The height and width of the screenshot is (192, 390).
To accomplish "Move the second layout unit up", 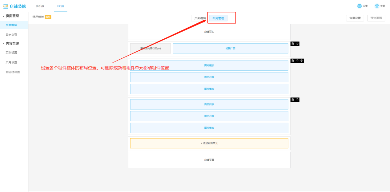I will click(297, 61).
